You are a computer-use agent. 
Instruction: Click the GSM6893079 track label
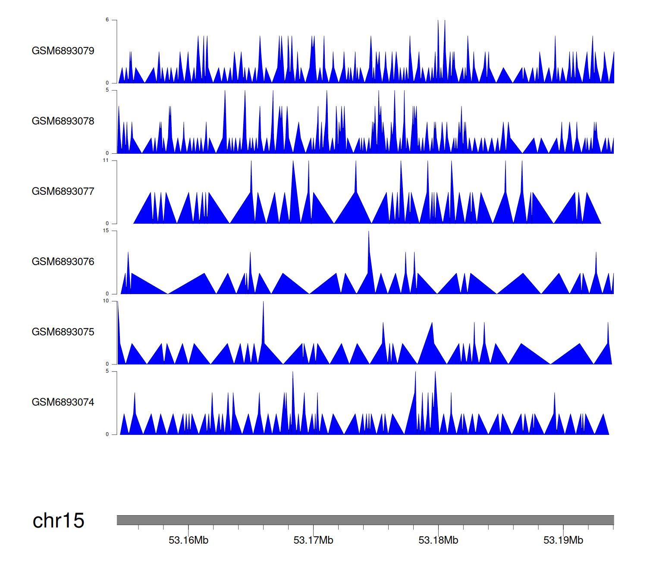63,51
